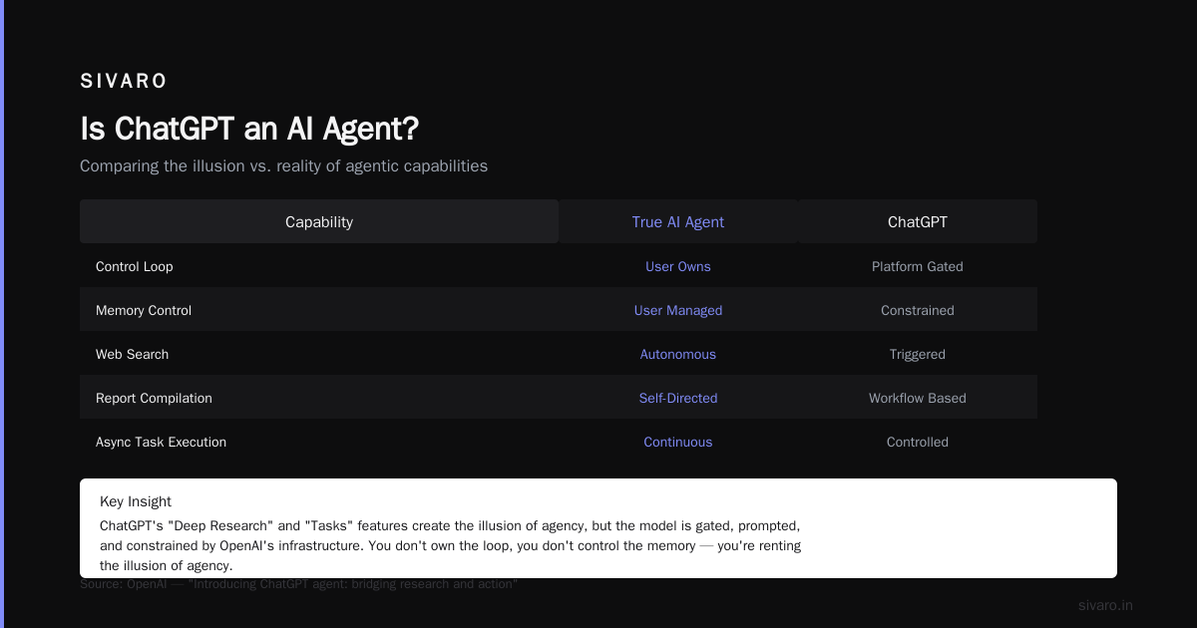Image resolution: width=1197 pixels, height=628 pixels.
Task: Click the SIVARO brand name
Action: pyautogui.click(x=124, y=82)
